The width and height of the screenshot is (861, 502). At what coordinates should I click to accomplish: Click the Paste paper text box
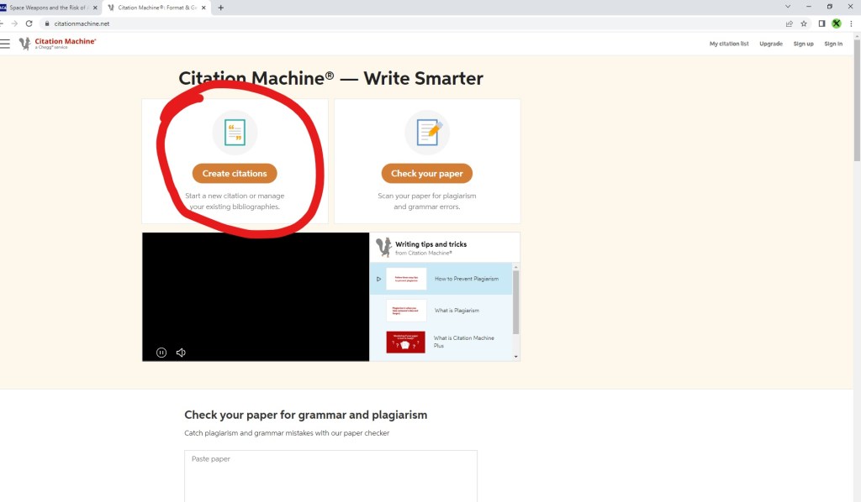(330, 475)
